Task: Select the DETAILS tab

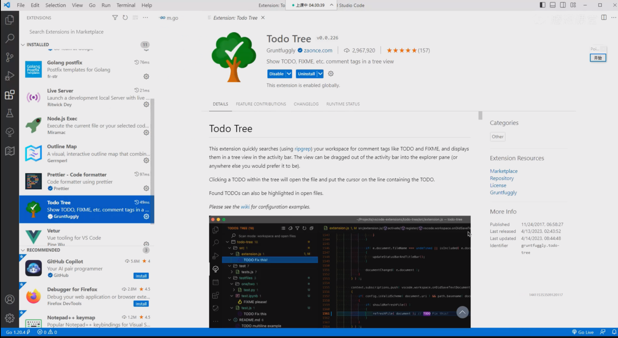Action: [220, 104]
